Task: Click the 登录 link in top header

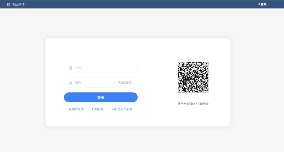Action: click(263, 4)
